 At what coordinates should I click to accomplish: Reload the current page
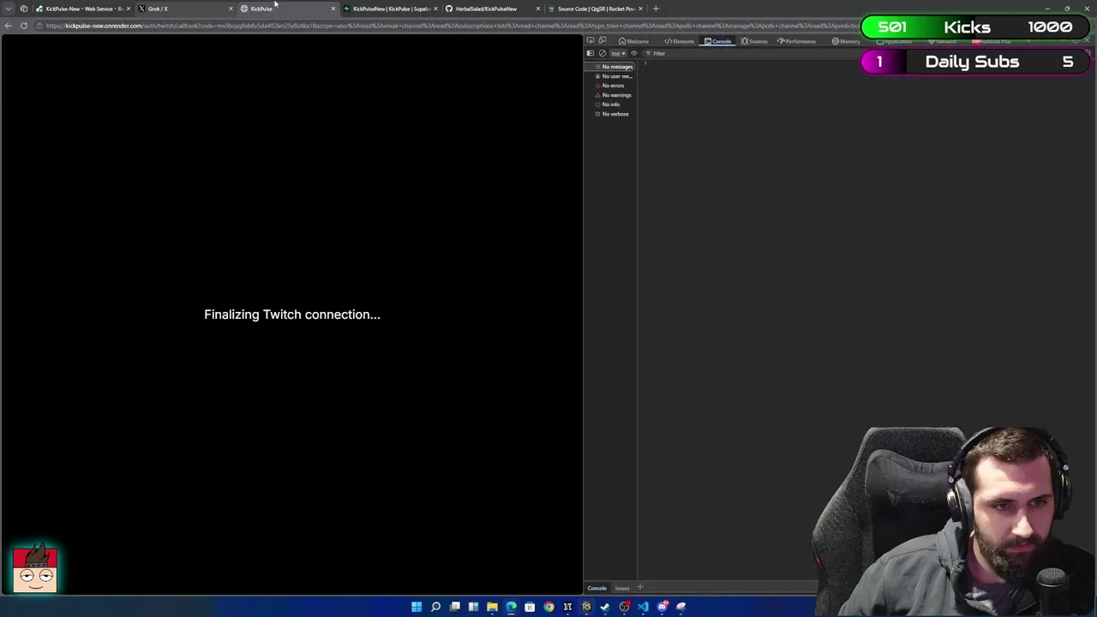point(24,26)
